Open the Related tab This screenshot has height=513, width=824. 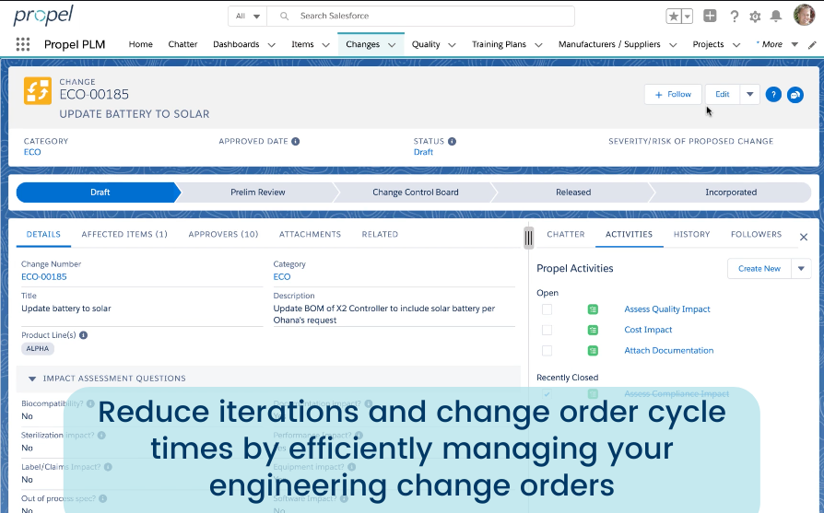tap(380, 234)
